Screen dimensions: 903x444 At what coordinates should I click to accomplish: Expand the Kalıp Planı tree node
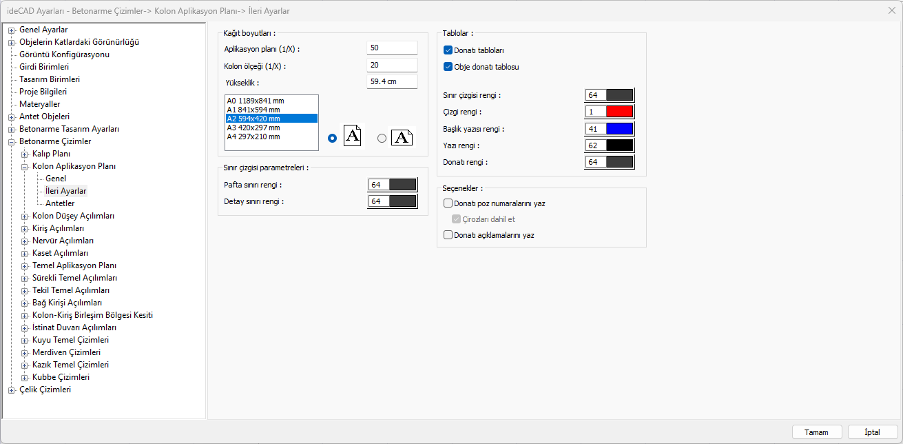25,154
